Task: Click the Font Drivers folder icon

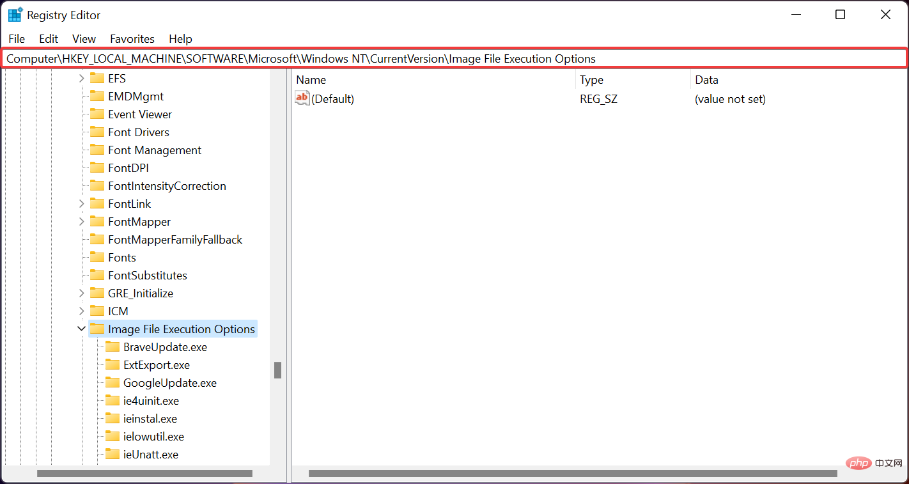Action: [97, 132]
